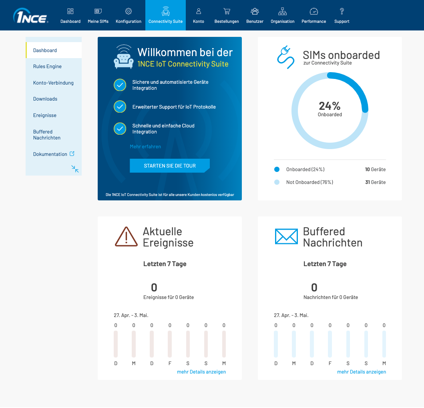Click Nachrichten für 0 Geräte text
The image size is (424, 408).
pos(330,297)
